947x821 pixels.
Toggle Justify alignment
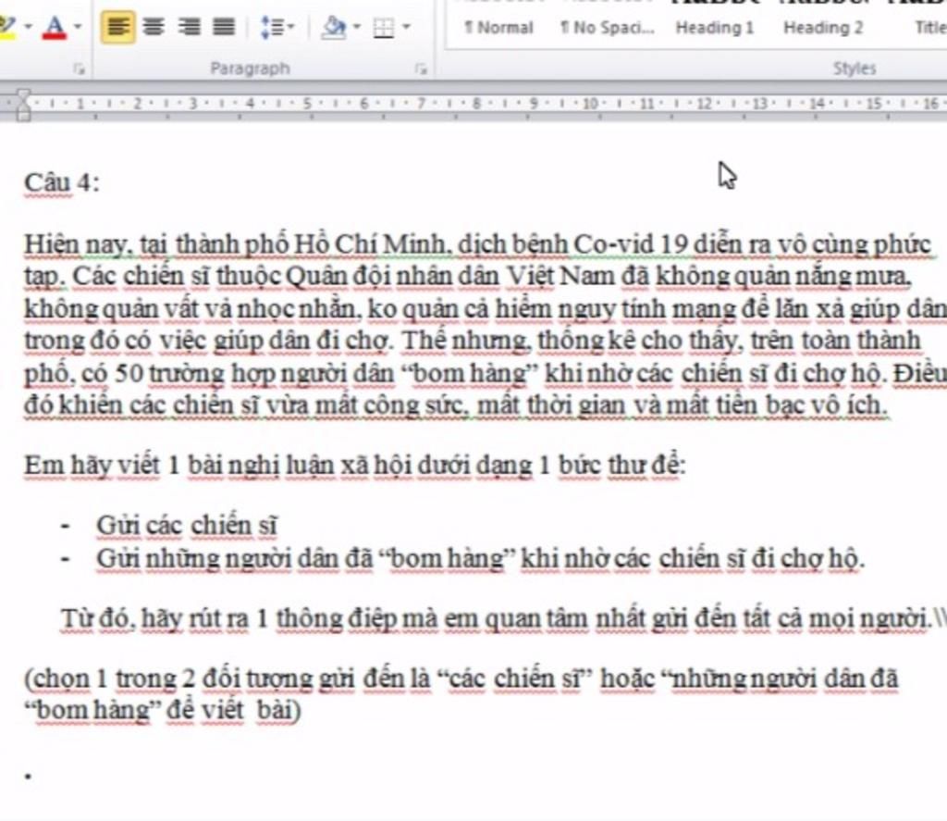(224, 27)
